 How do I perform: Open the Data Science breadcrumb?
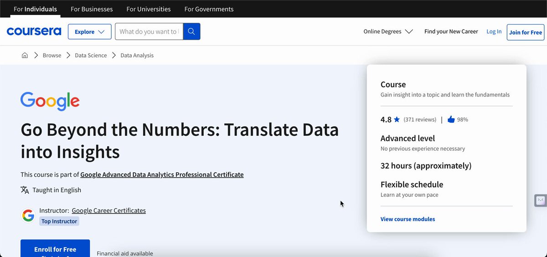tap(91, 55)
